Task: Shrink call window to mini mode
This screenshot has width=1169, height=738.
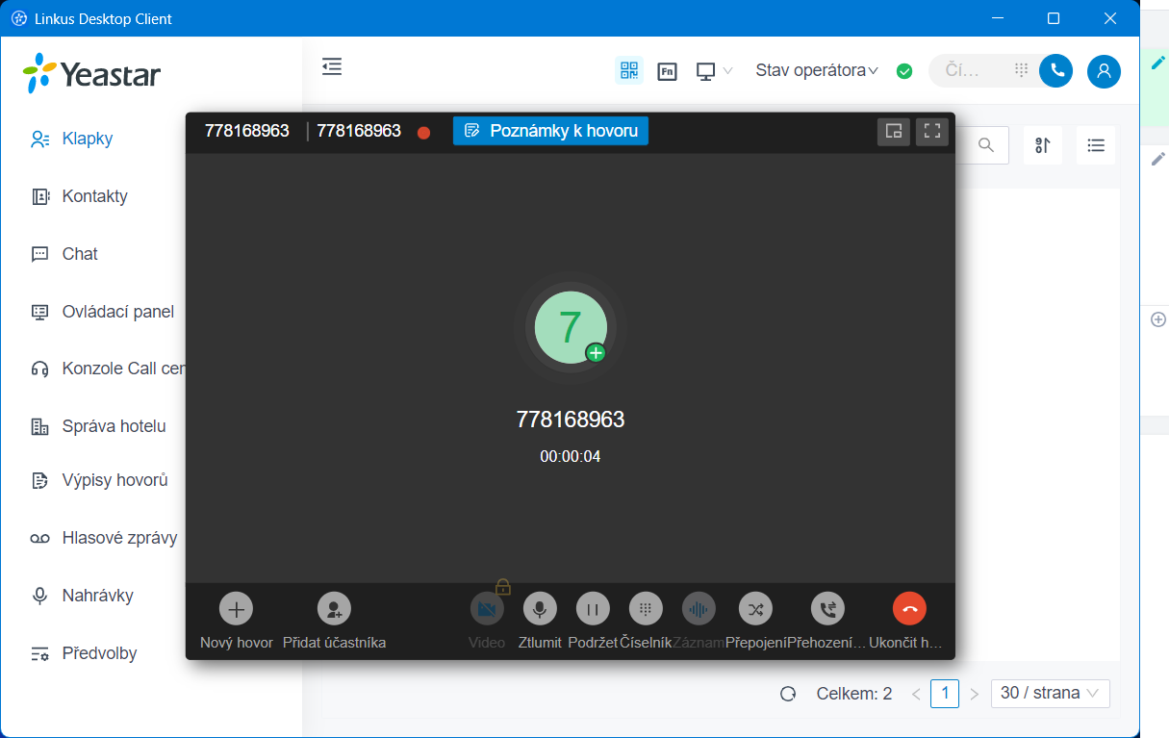Action: pos(894,132)
